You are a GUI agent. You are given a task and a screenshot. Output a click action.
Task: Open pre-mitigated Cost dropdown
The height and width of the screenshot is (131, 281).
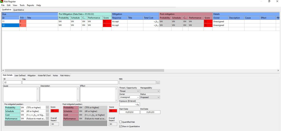click(47, 115)
